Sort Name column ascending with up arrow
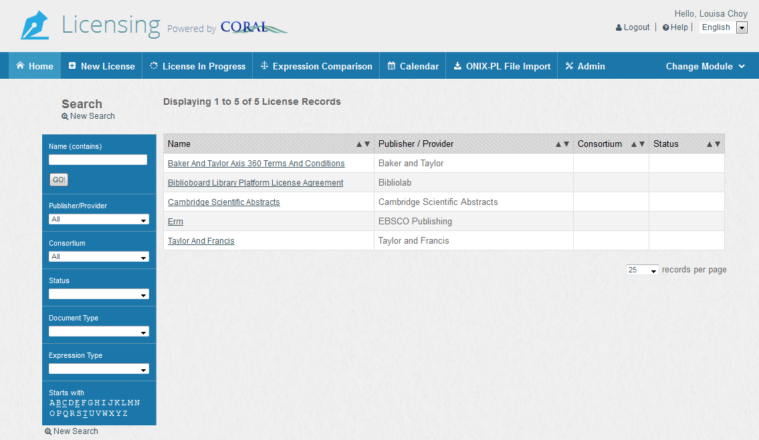 (359, 144)
